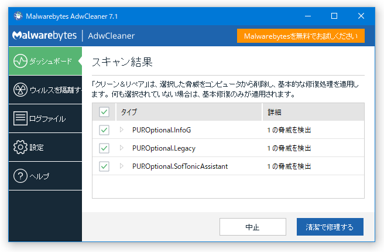Select the PUP.Optional.Legacy row text
This screenshot has height=252, width=384.
click(164, 148)
